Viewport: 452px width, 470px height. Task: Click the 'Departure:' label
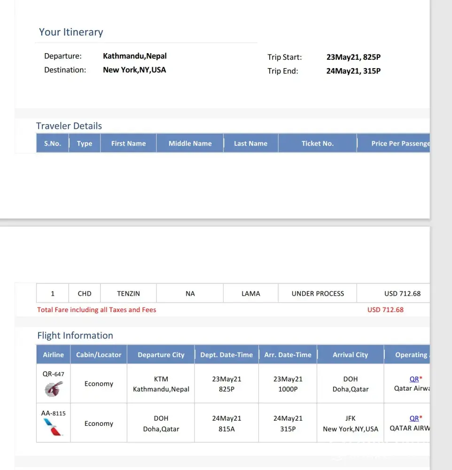[x=63, y=56]
